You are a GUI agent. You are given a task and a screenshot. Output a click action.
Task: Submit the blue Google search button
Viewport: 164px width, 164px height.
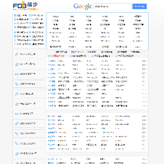tap(139, 6)
